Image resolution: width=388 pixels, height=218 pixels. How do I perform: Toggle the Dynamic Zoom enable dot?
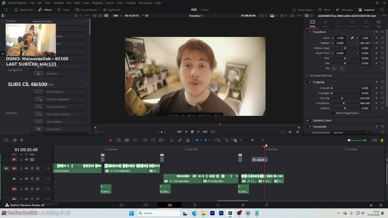click(308, 120)
